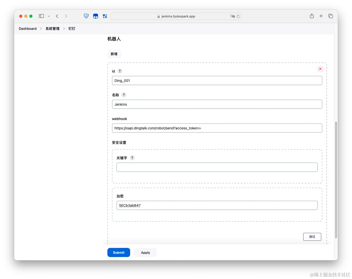
Task: Go forward to the next page
Action: tap(66, 16)
